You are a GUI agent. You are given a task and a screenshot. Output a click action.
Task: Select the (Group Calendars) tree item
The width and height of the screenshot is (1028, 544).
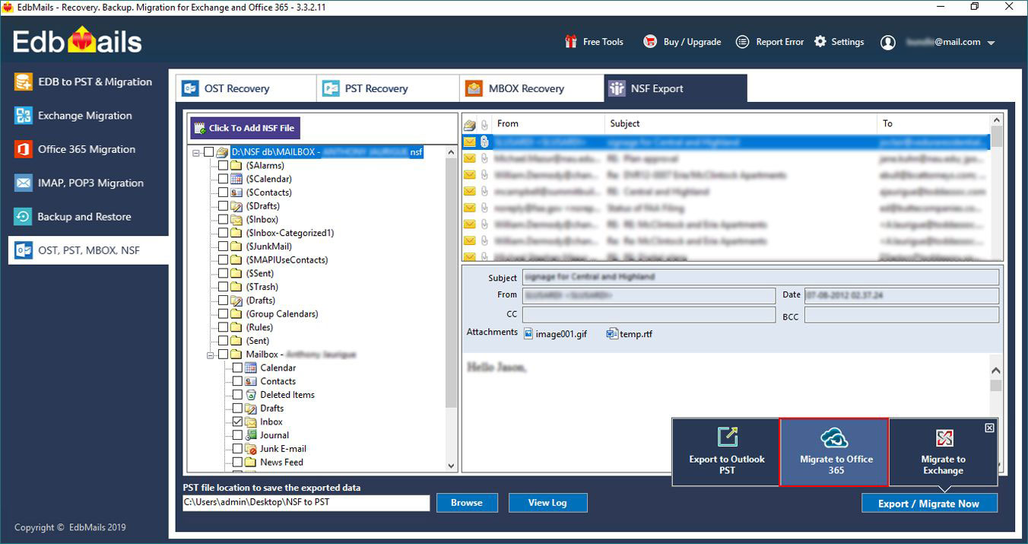click(x=282, y=313)
